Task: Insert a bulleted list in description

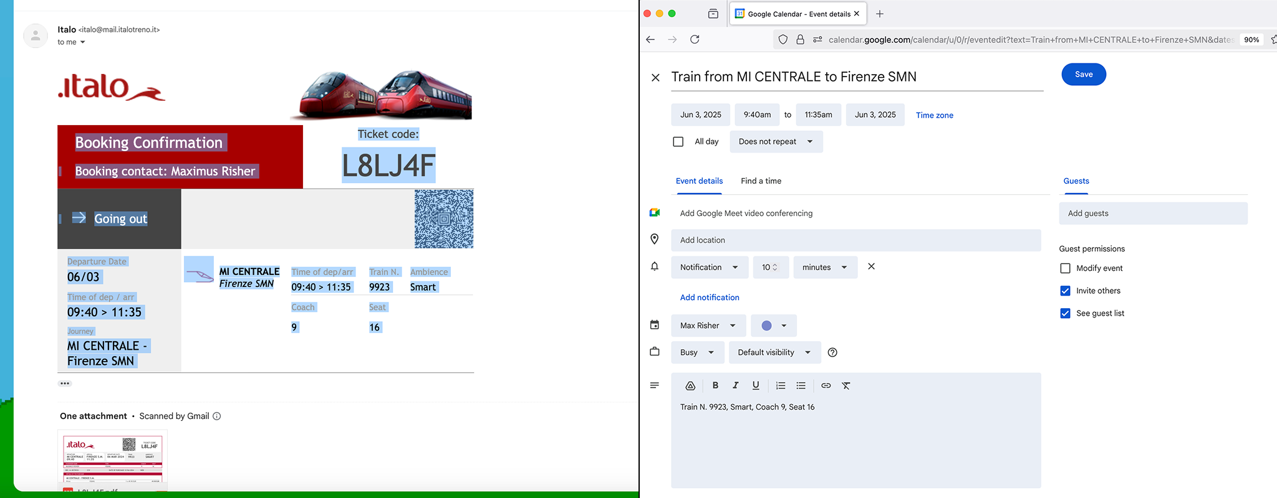Action: click(801, 385)
